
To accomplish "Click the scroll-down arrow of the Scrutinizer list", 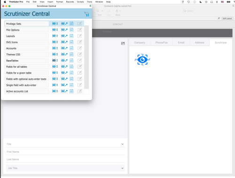I will click(x=86, y=92).
